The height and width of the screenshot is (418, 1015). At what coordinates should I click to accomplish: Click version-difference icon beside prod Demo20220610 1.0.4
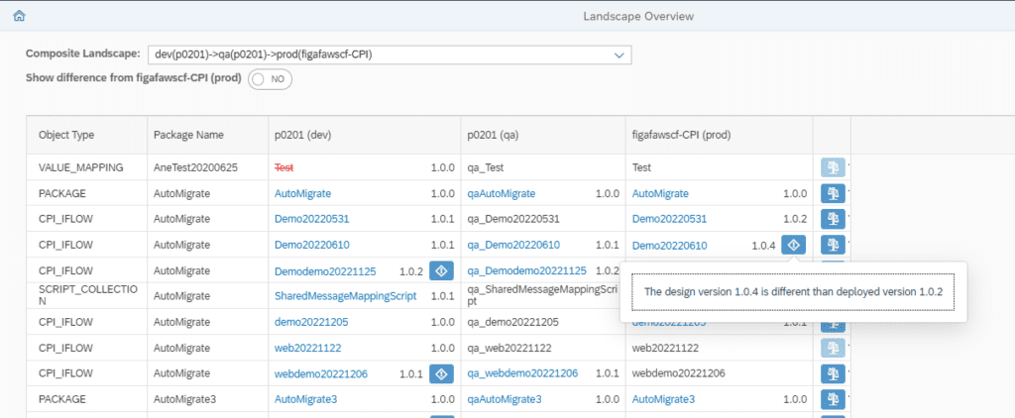(794, 245)
